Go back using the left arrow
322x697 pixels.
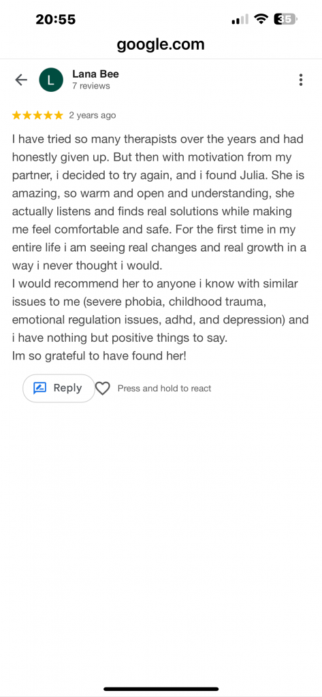[21, 80]
